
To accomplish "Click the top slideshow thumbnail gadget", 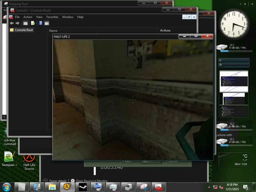I will tap(234, 81).
